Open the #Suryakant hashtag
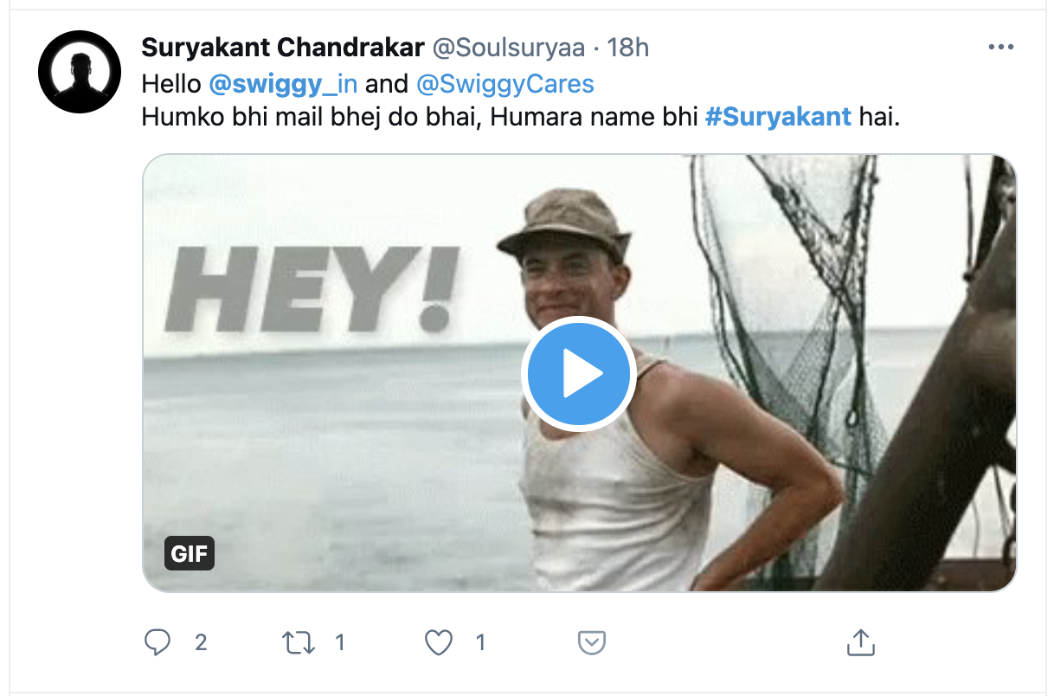The height and width of the screenshot is (696, 1054). click(778, 117)
